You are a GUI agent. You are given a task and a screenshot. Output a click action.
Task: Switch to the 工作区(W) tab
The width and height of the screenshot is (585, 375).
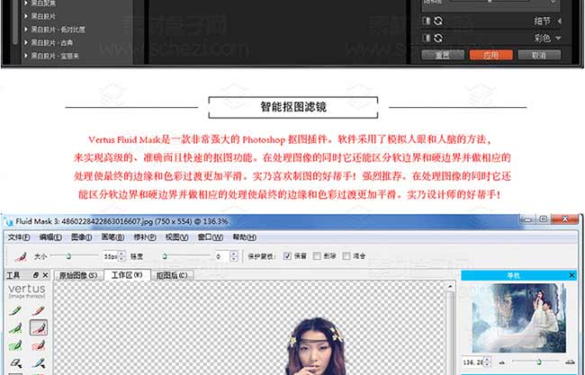(x=127, y=274)
